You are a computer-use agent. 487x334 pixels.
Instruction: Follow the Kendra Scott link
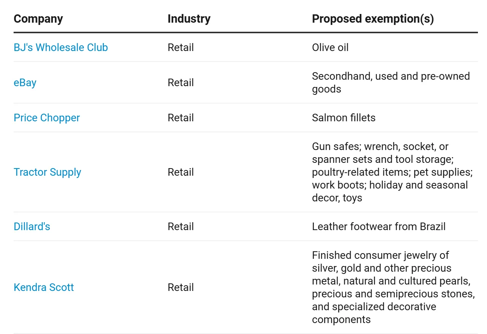pos(44,288)
